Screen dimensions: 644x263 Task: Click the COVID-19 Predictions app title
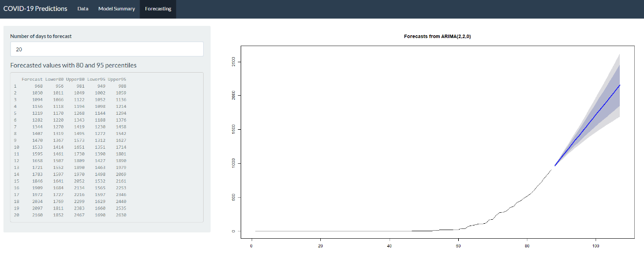[x=35, y=9]
